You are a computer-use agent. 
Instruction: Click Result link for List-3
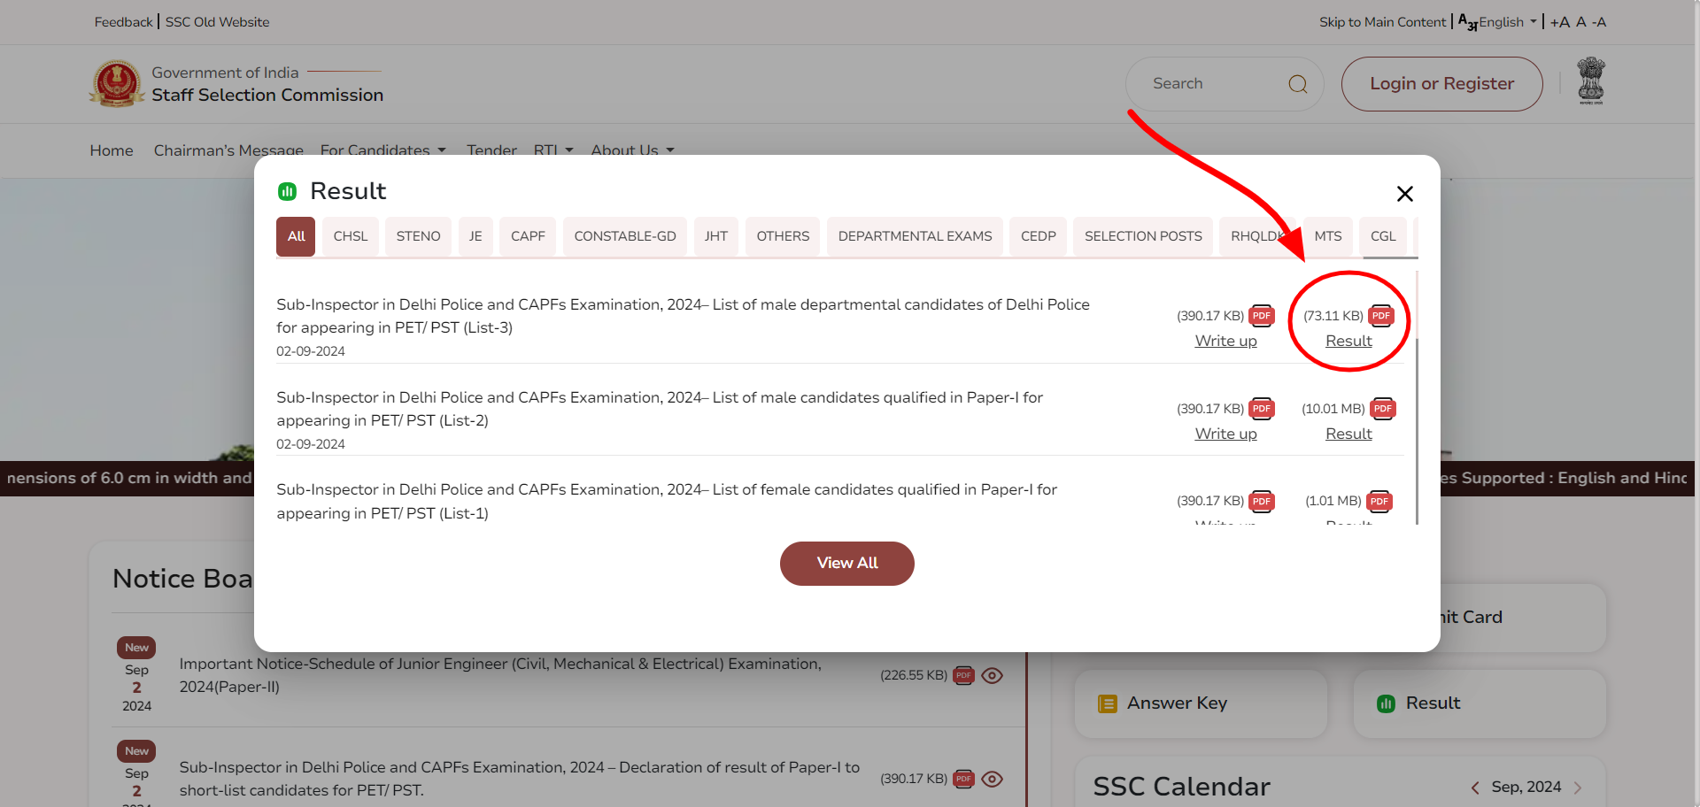1348,342
